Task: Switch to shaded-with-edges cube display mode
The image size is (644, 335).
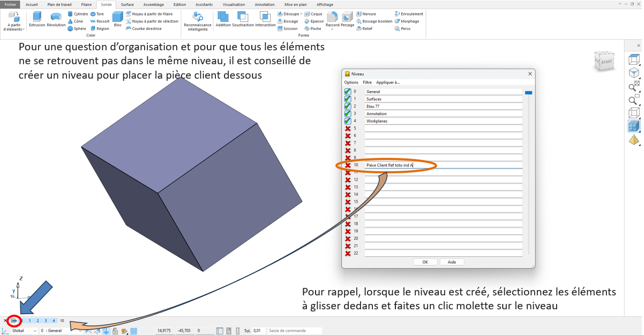Action: point(634,126)
